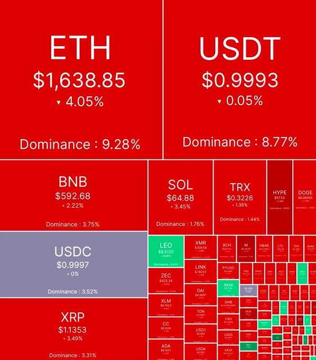
Task: Open the grey USDC stablecoin tile
Action: pyautogui.click(x=73, y=264)
